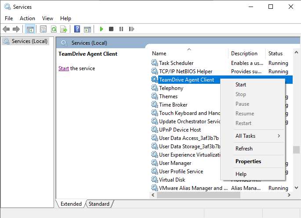Click the Back arrow toolbar icon

click(x=6, y=29)
